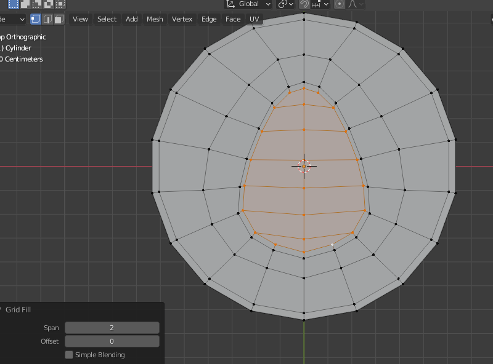Enable face select mode

point(59,19)
